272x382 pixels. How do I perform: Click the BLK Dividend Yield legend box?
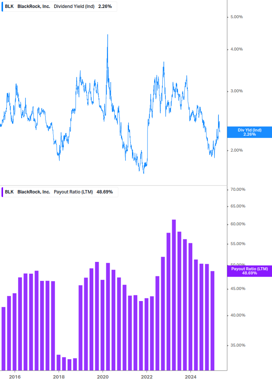tap(59, 6)
